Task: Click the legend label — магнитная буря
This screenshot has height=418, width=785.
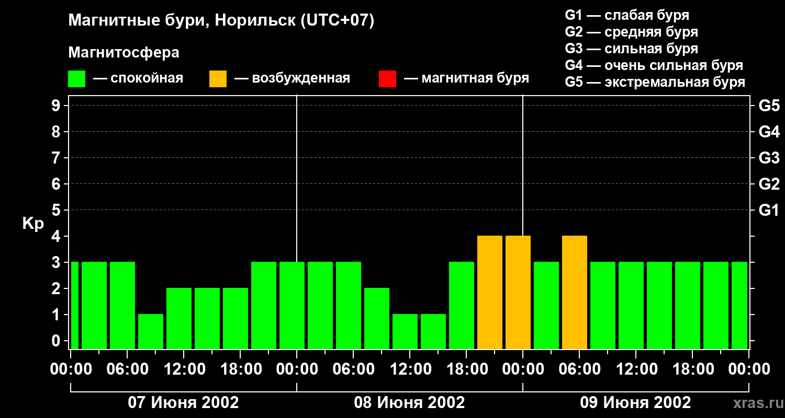Action: tap(467, 79)
